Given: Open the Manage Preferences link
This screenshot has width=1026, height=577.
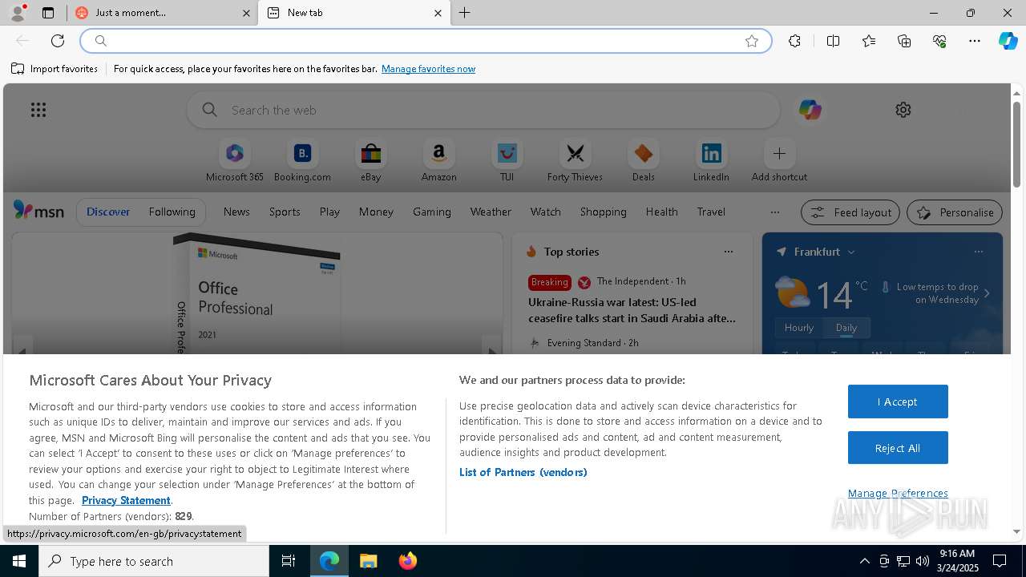Looking at the screenshot, I should 898,493.
